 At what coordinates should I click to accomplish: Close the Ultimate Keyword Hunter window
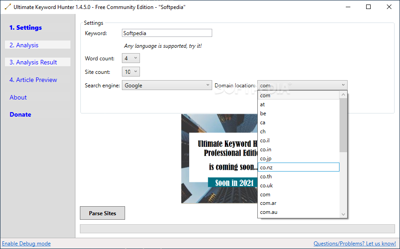(x=389, y=7)
